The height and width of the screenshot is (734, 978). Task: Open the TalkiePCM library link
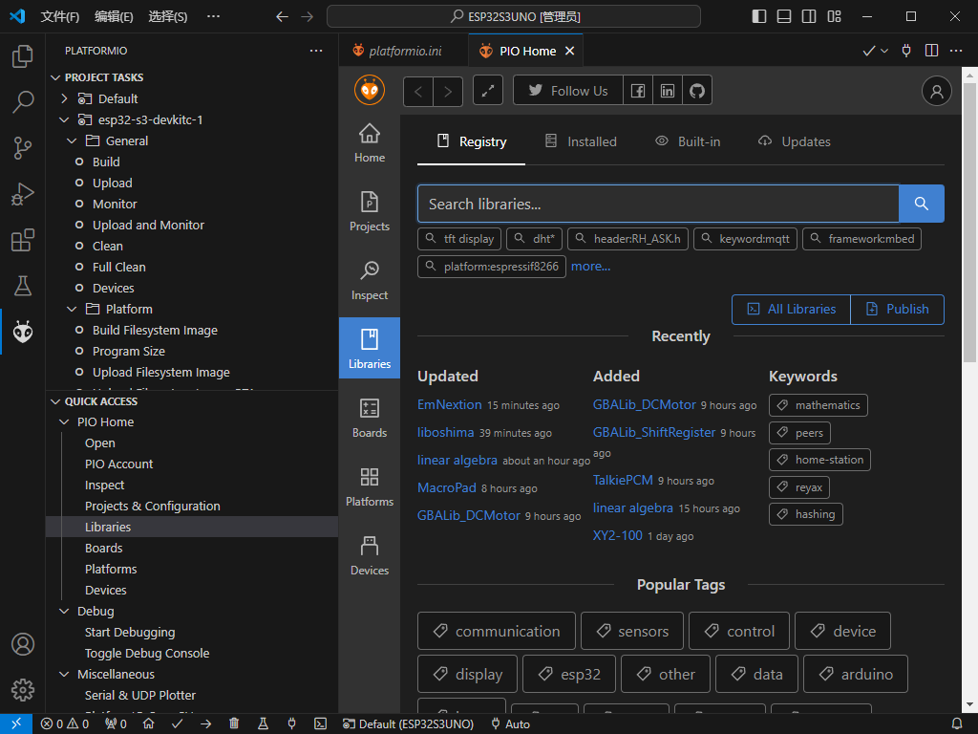[x=623, y=480]
